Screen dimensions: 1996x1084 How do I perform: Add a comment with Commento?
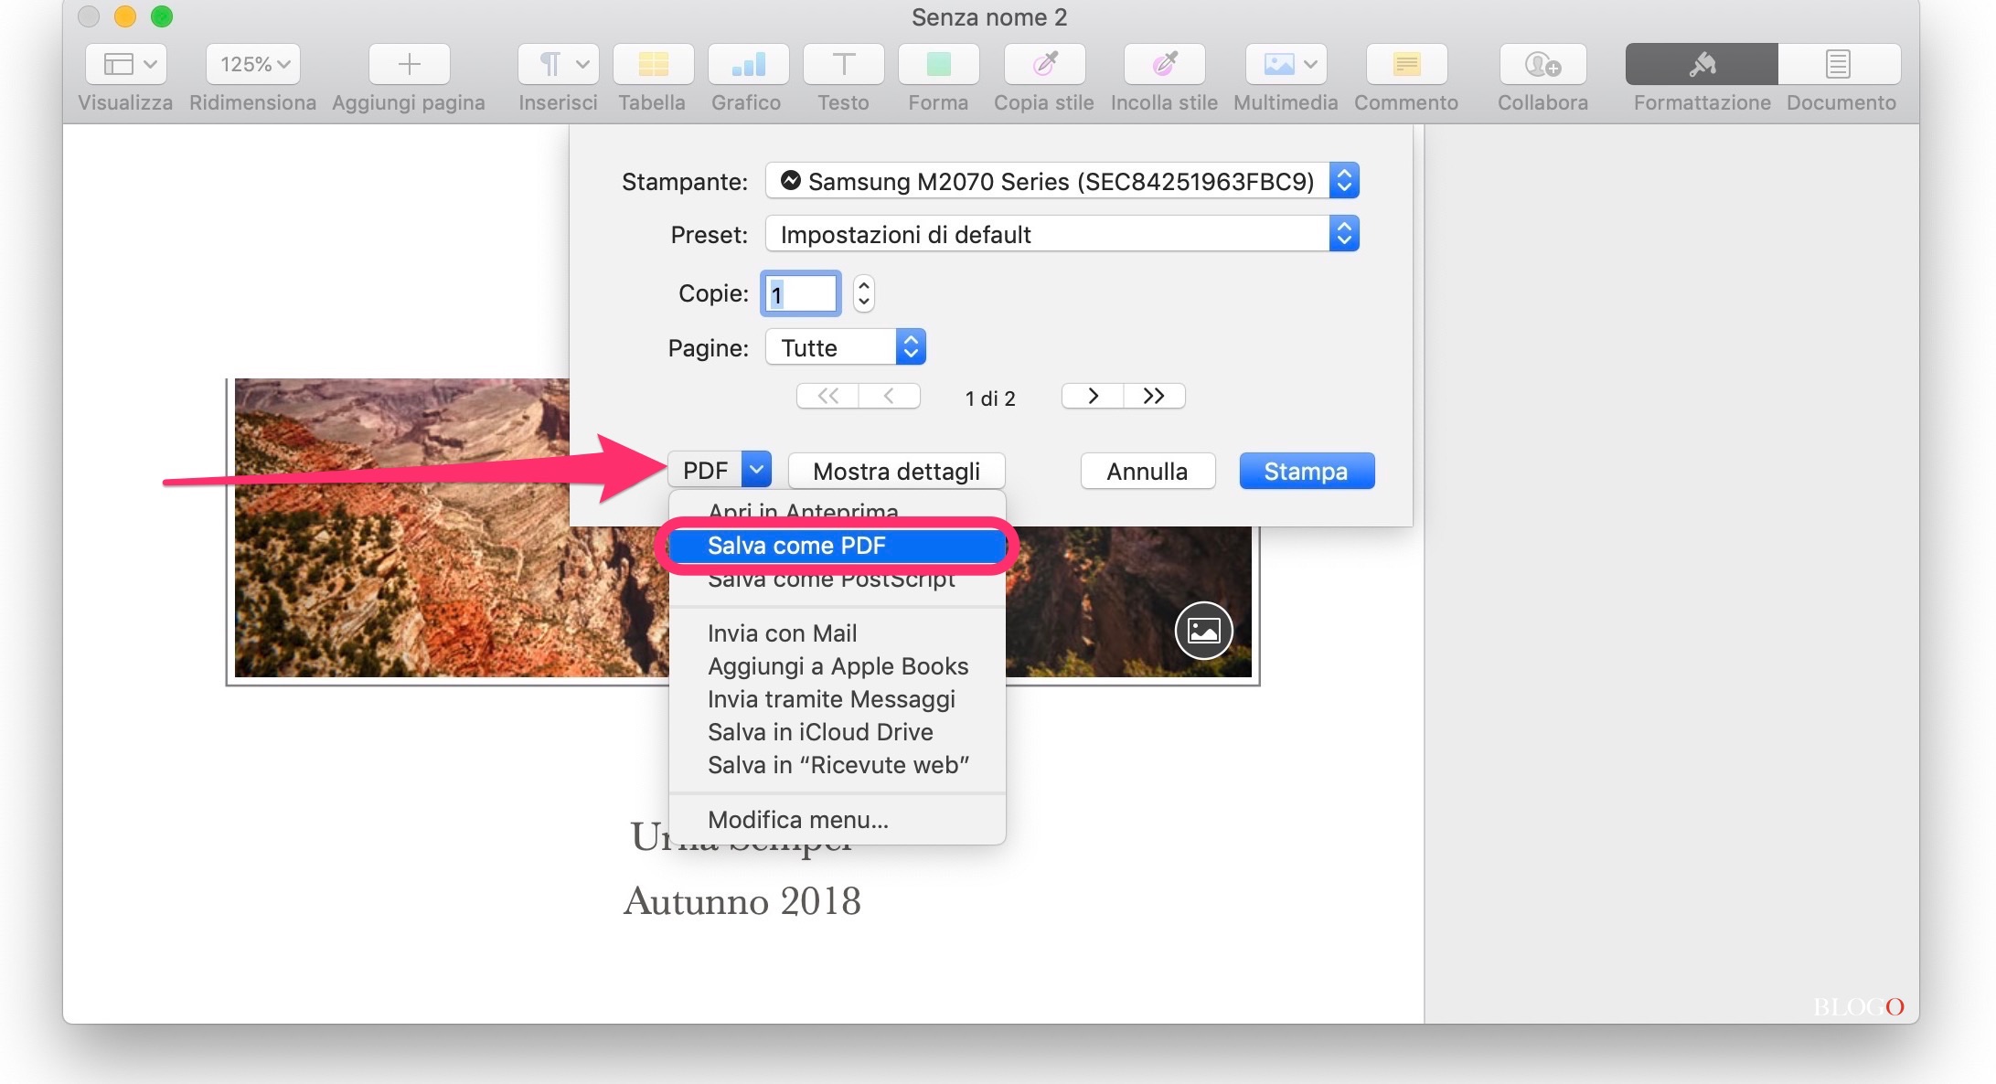1406,64
